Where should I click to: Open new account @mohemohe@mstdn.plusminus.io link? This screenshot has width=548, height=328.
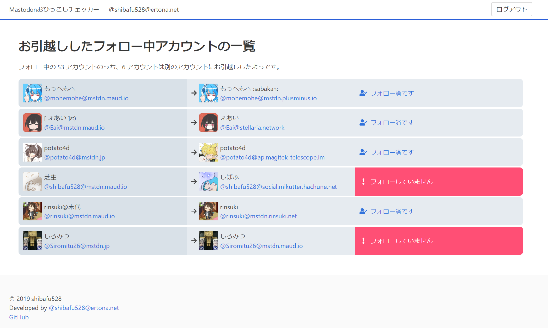point(268,98)
